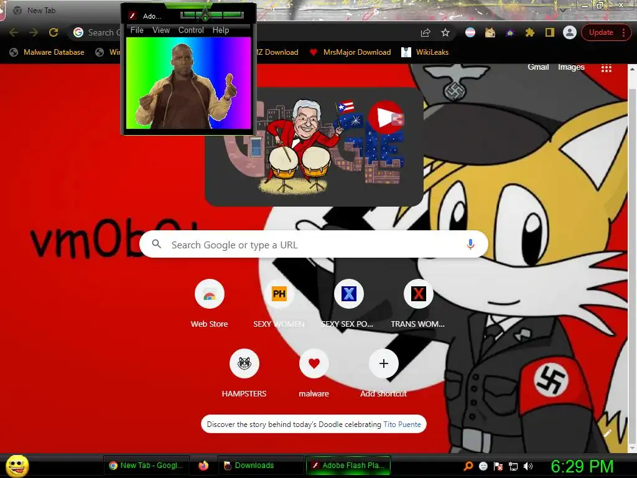Start voice search with the microphone
The height and width of the screenshot is (478, 637).
tap(470, 244)
